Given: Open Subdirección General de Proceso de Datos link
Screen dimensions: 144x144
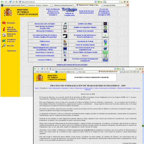Looking at the screenshot, I should coord(72,64).
